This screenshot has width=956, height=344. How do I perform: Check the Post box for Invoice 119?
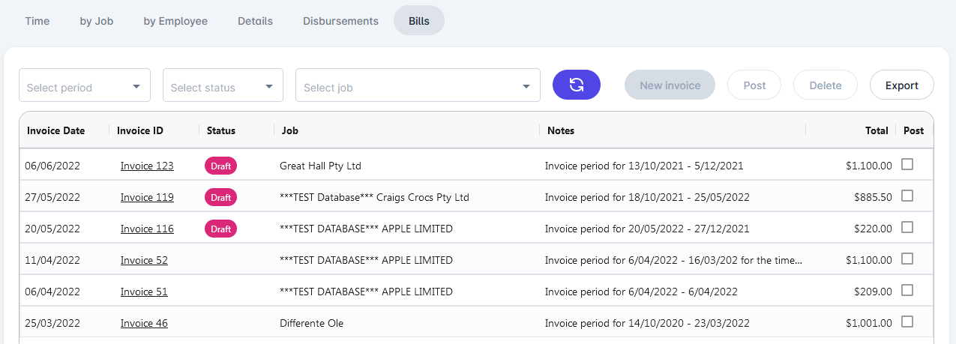point(907,196)
